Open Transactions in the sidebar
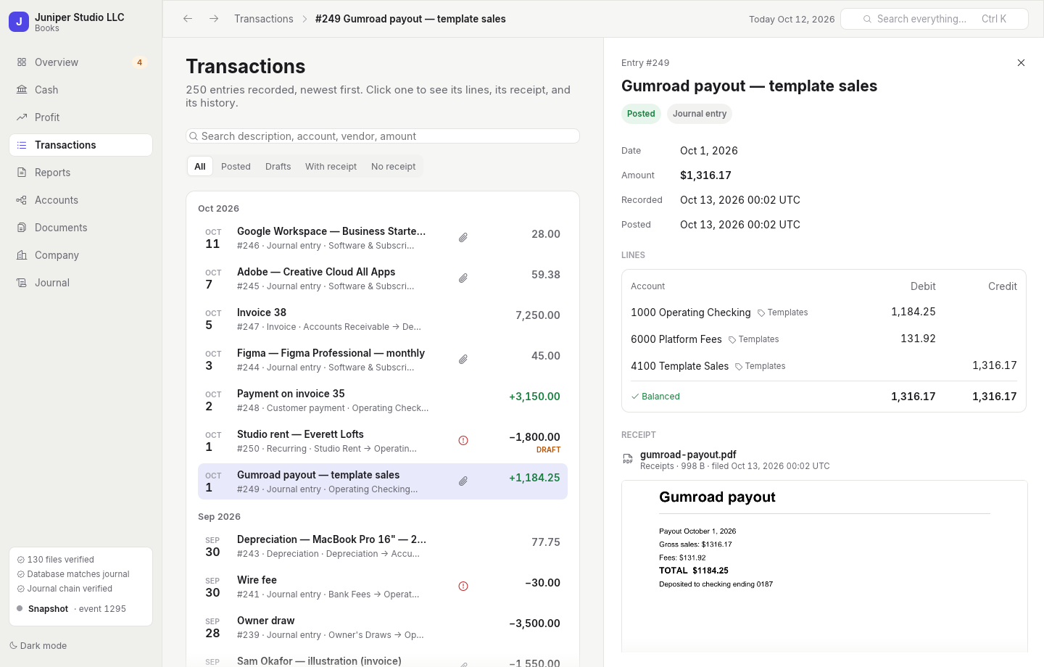The height and width of the screenshot is (667, 1044). pyautogui.click(x=80, y=145)
